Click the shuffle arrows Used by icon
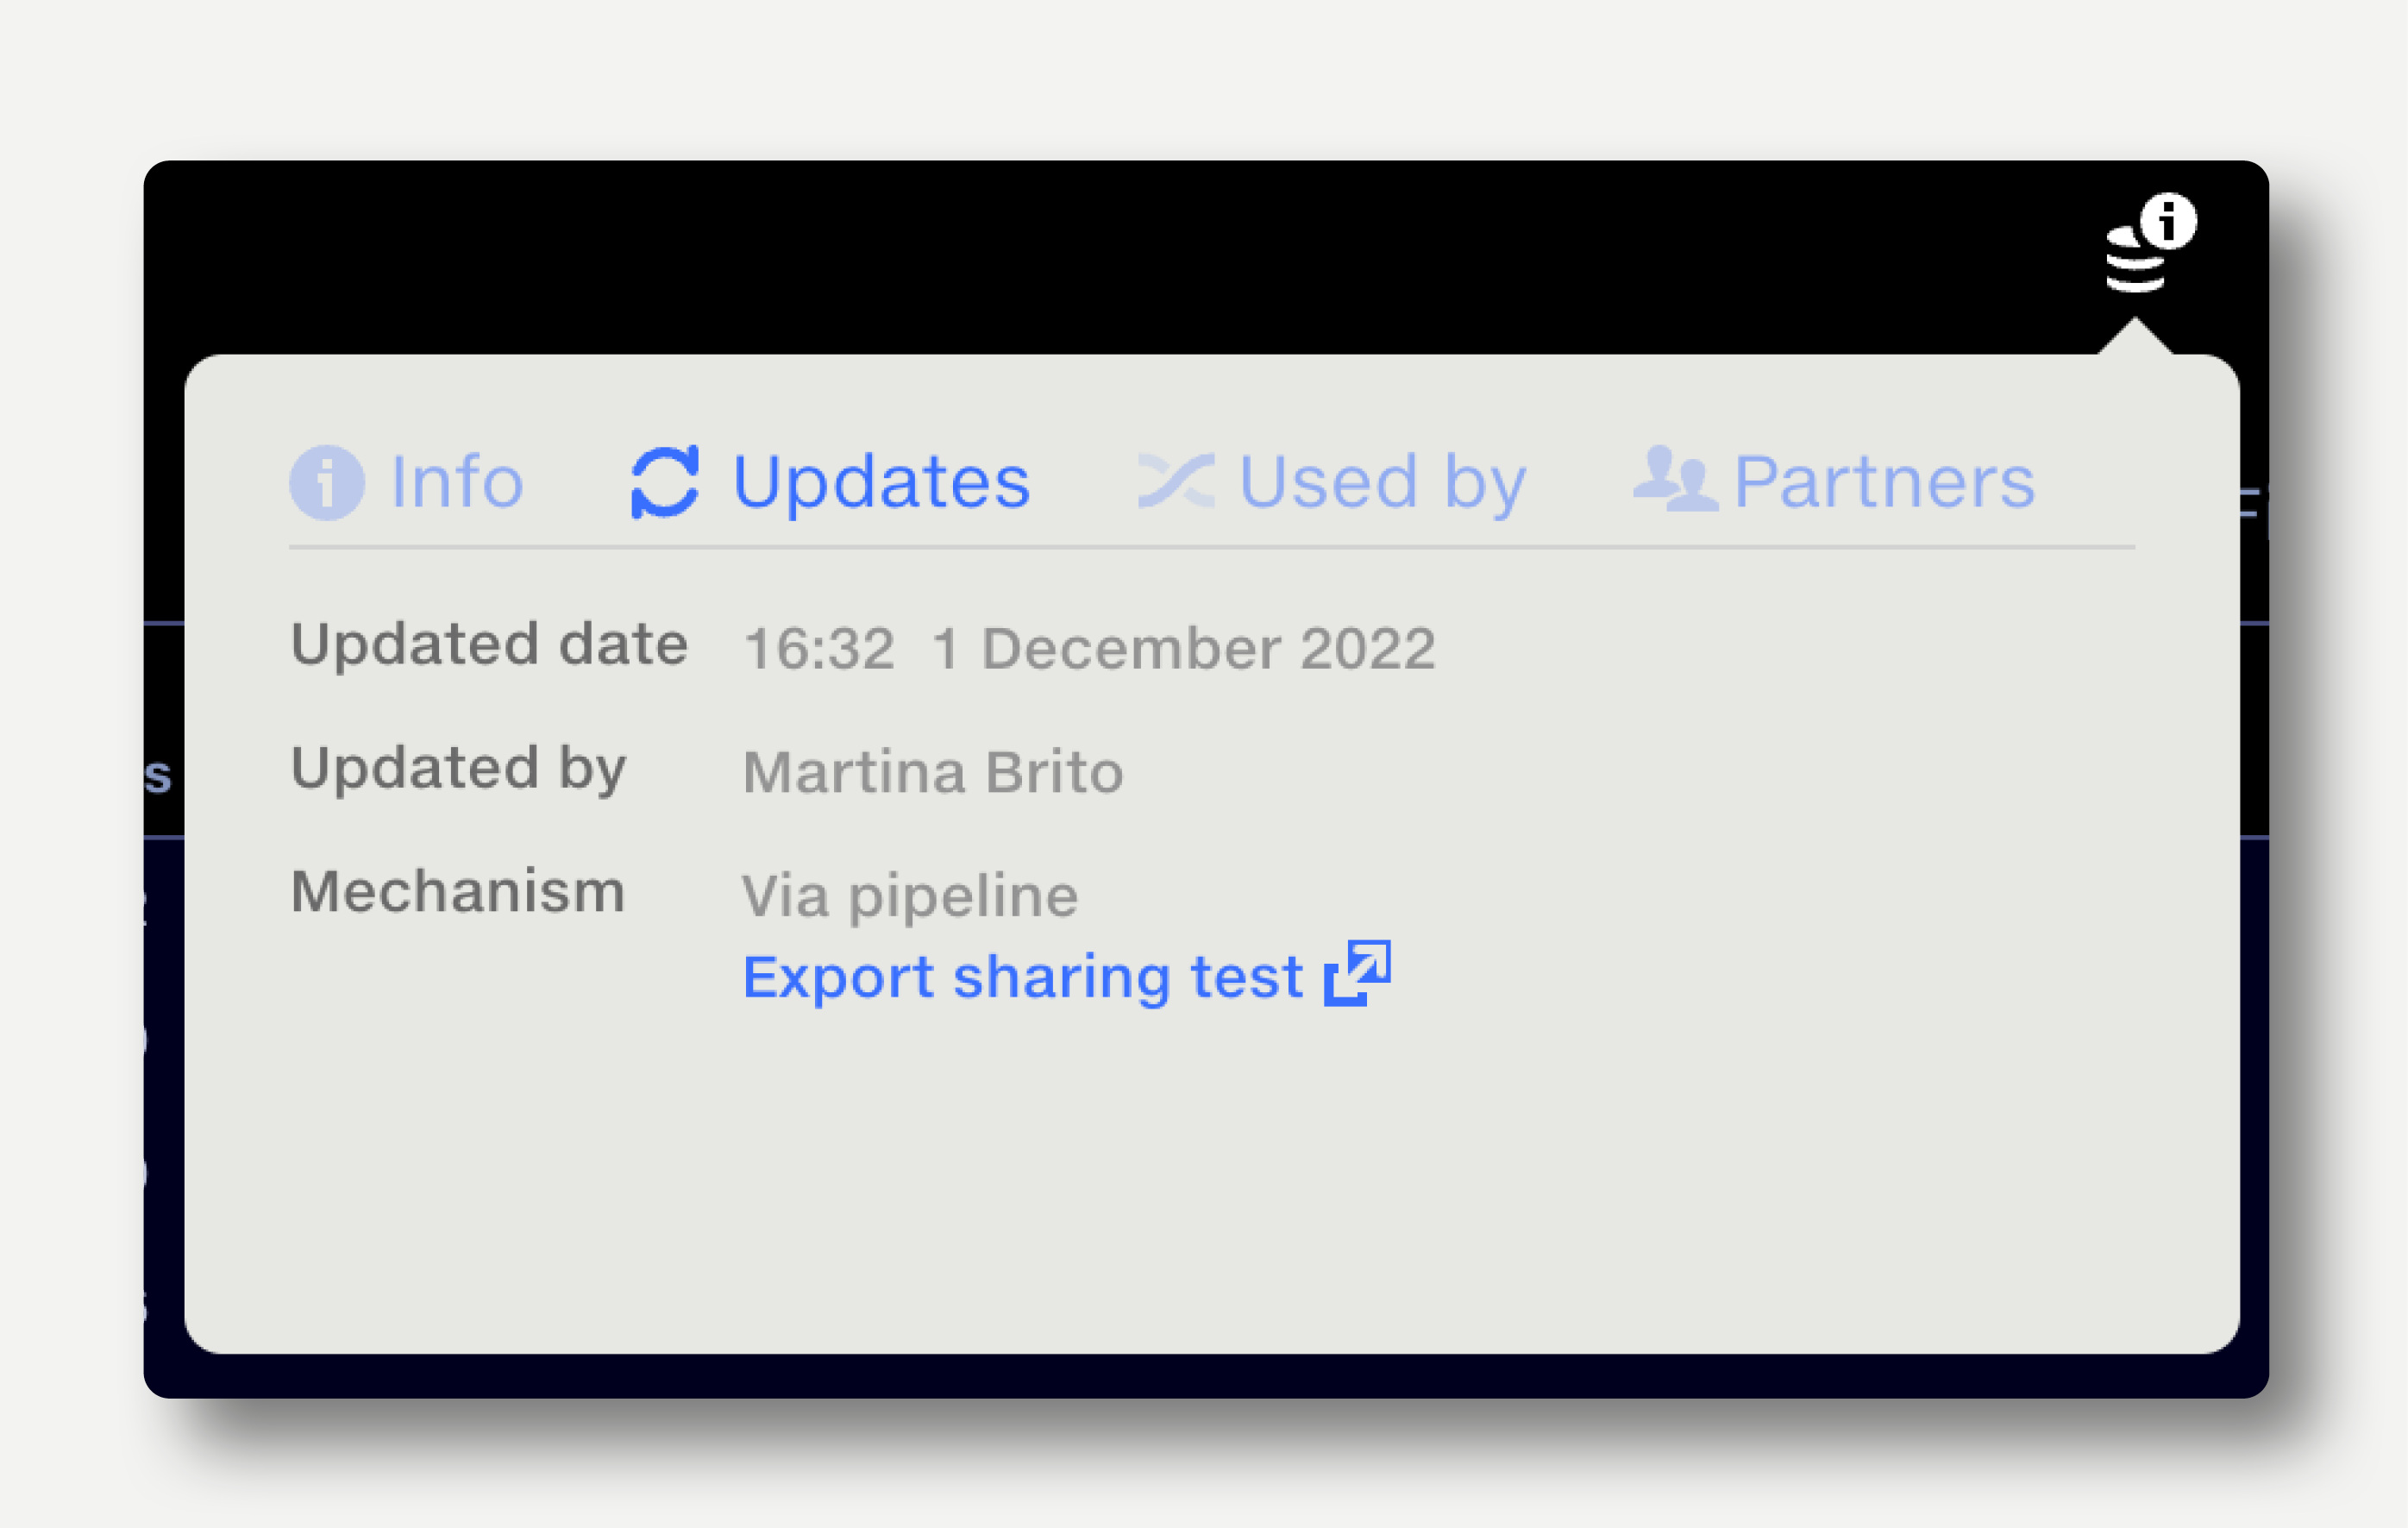 tap(1177, 481)
